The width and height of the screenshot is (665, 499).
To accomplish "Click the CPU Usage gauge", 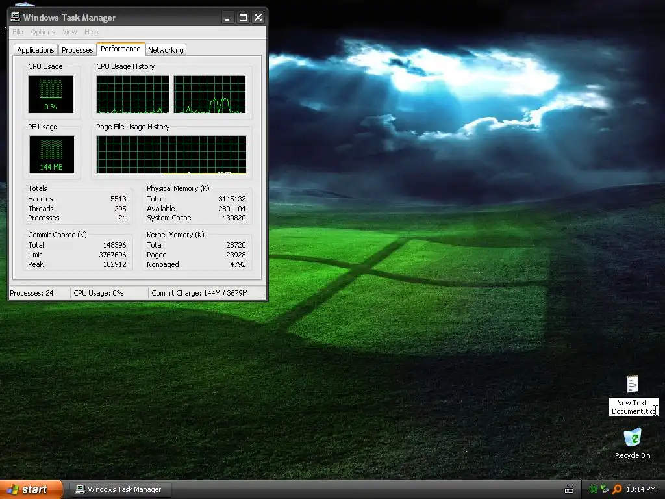I will [51, 94].
